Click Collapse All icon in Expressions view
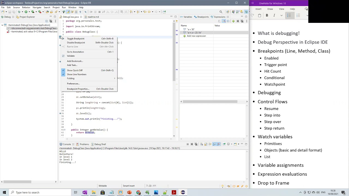 click(x=228, y=21)
